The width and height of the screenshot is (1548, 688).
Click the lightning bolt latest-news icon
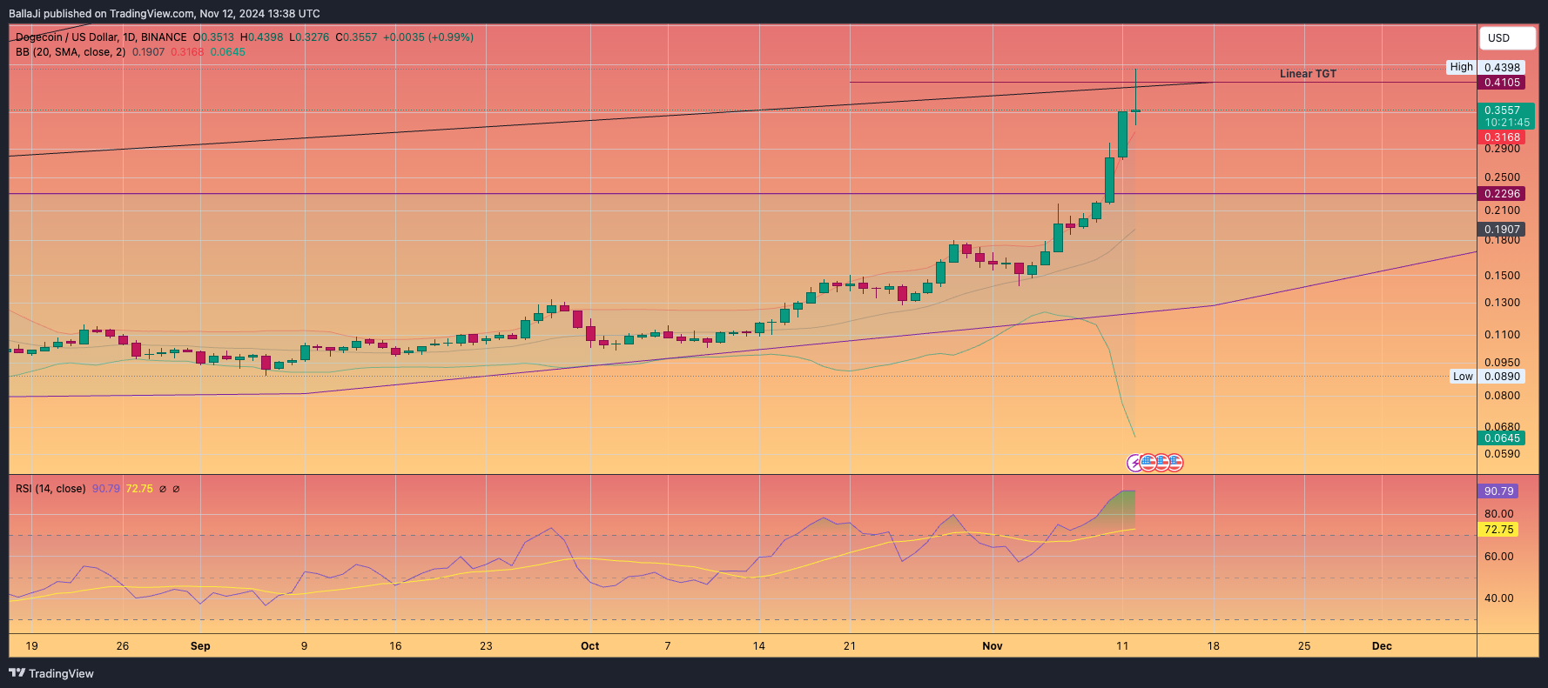click(1135, 463)
